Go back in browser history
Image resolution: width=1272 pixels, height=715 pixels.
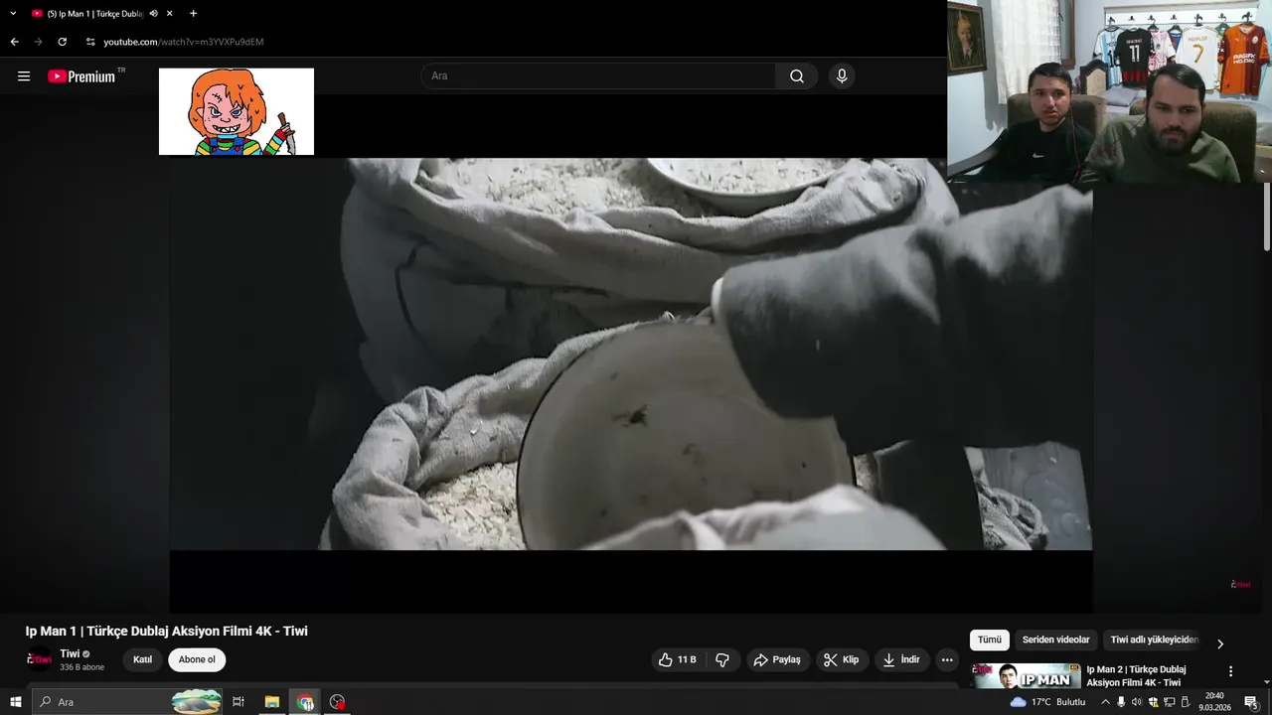(14, 42)
